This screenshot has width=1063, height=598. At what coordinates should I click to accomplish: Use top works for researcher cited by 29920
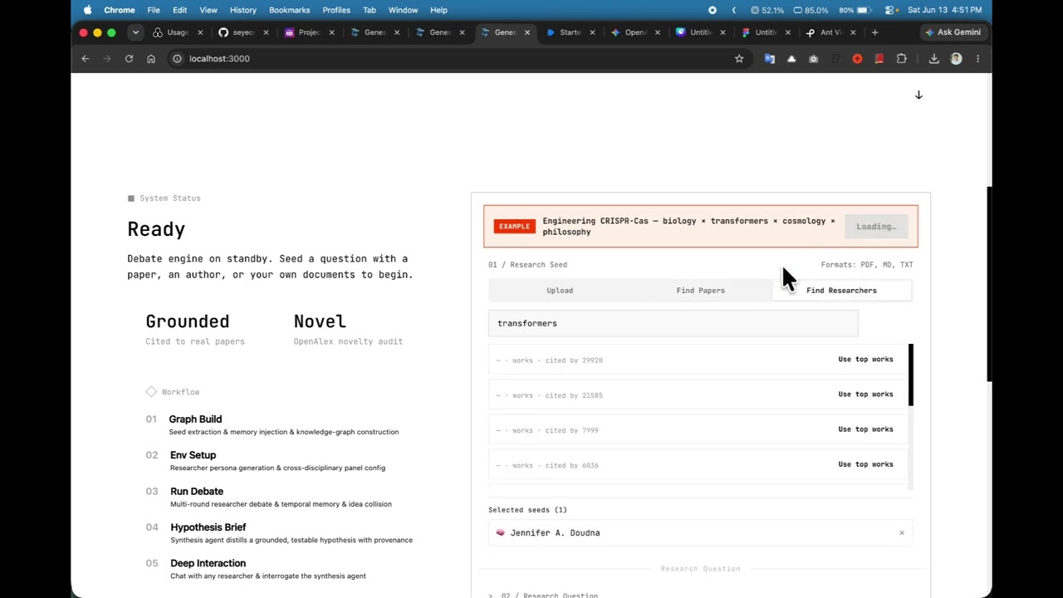tap(865, 360)
